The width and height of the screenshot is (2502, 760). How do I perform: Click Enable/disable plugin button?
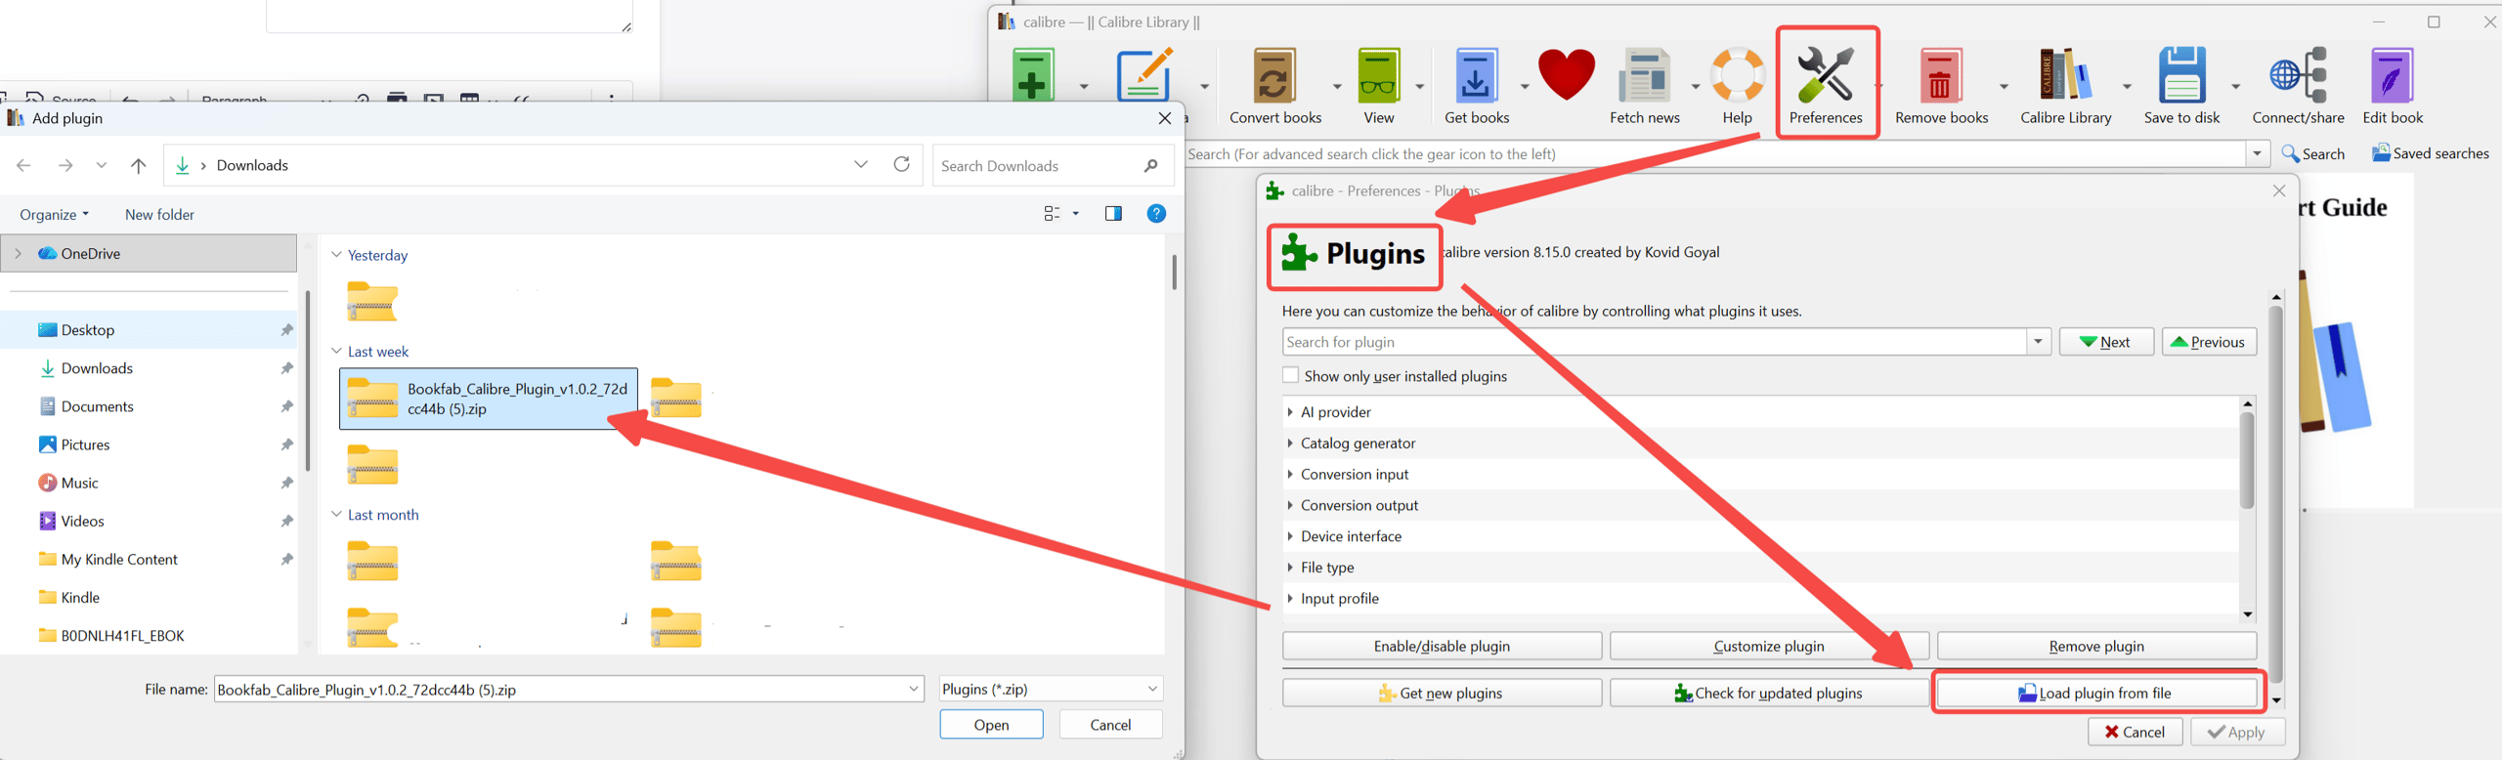(x=1442, y=646)
